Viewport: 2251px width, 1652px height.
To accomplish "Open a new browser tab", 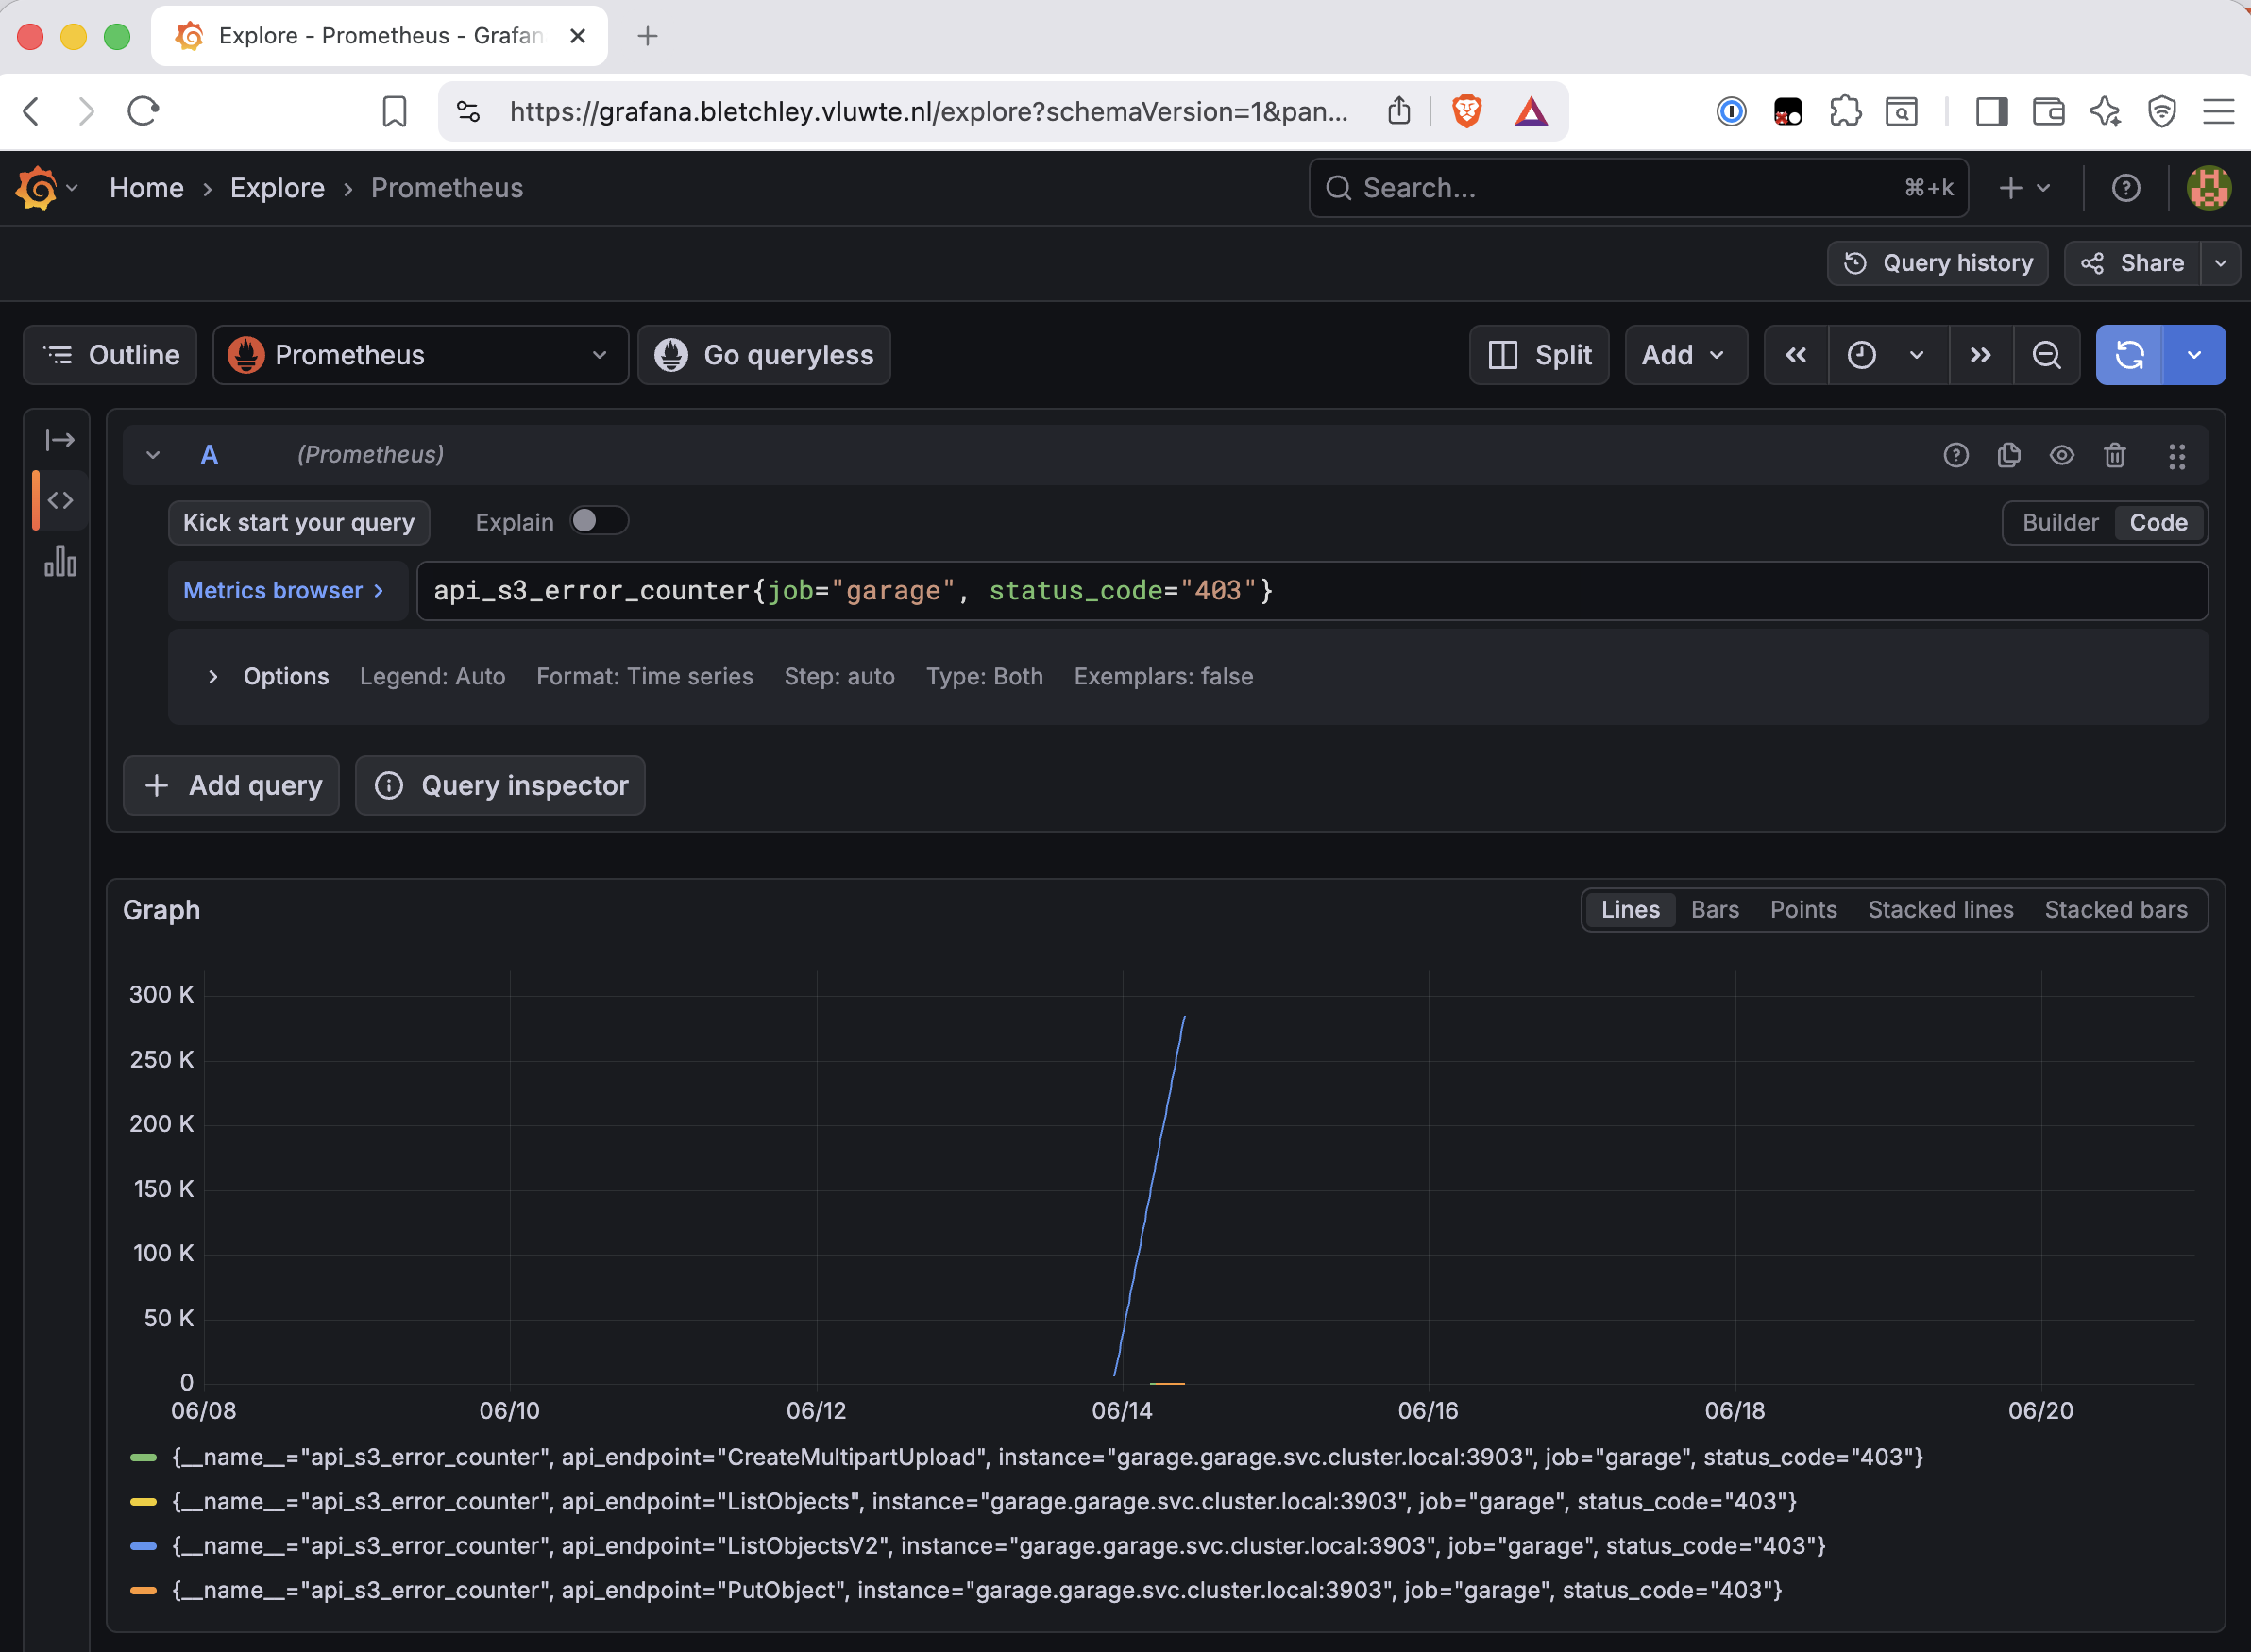I will [x=647, y=36].
